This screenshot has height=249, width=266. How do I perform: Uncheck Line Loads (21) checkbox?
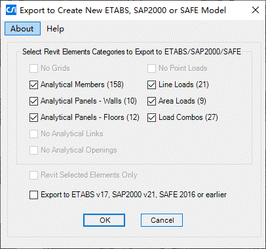tap(151, 85)
